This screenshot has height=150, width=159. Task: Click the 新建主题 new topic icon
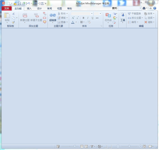pos(25,16)
